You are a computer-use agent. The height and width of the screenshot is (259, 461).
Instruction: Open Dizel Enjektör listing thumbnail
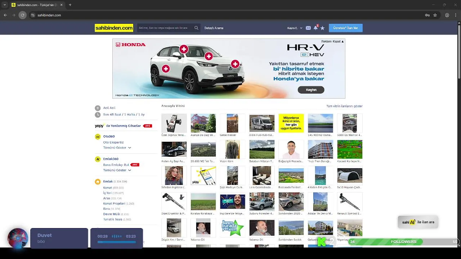coord(174,201)
